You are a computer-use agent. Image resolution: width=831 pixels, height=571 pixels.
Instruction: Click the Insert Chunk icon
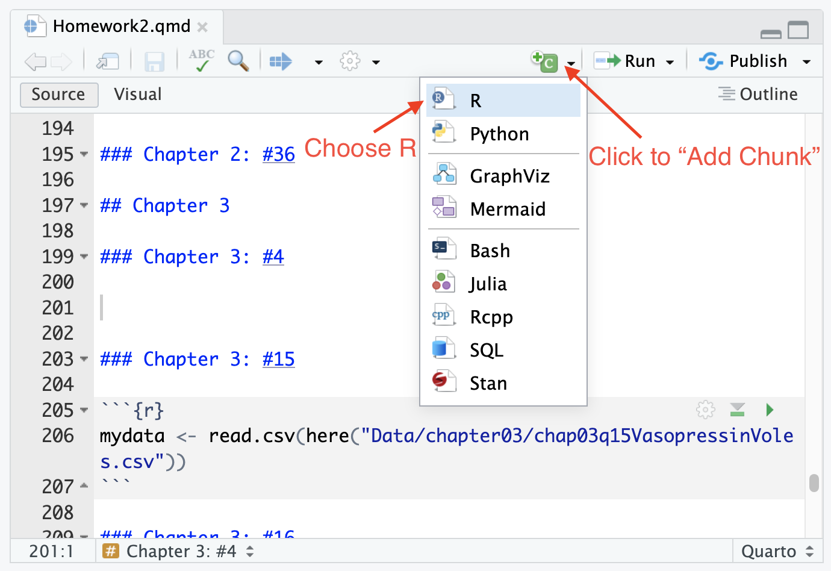[544, 61]
